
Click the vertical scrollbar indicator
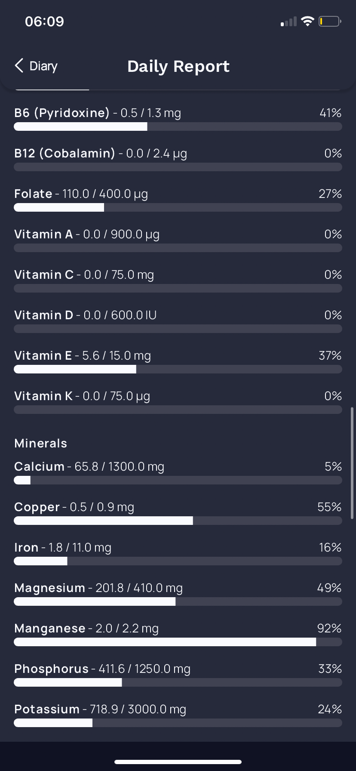[x=352, y=463]
